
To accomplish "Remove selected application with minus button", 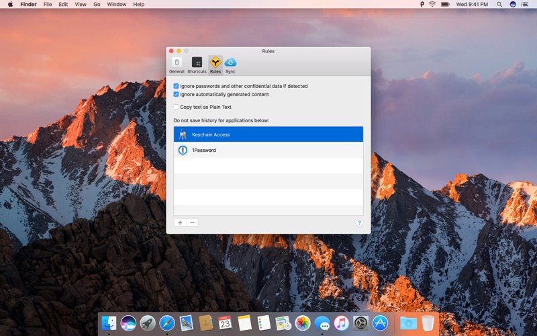I will (192, 222).
